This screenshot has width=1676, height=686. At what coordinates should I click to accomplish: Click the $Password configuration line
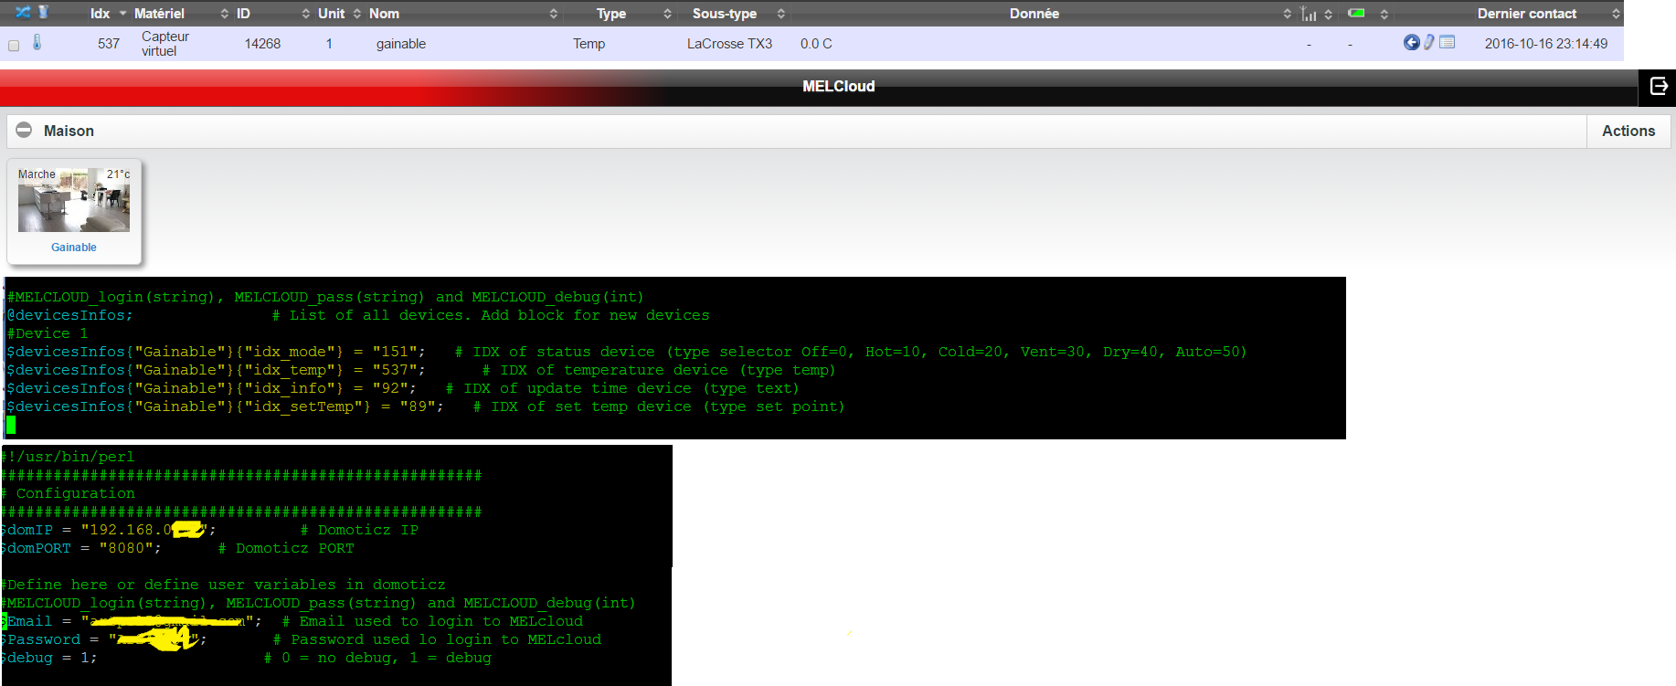tap(301, 639)
